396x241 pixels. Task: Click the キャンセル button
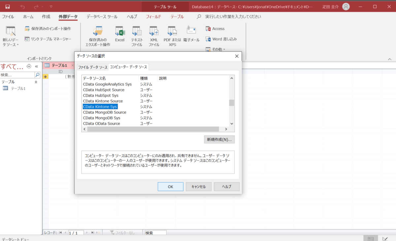tap(198, 187)
